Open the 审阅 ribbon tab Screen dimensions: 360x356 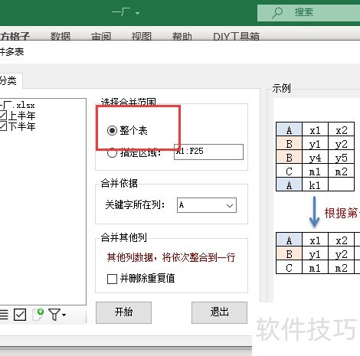click(x=101, y=36)
